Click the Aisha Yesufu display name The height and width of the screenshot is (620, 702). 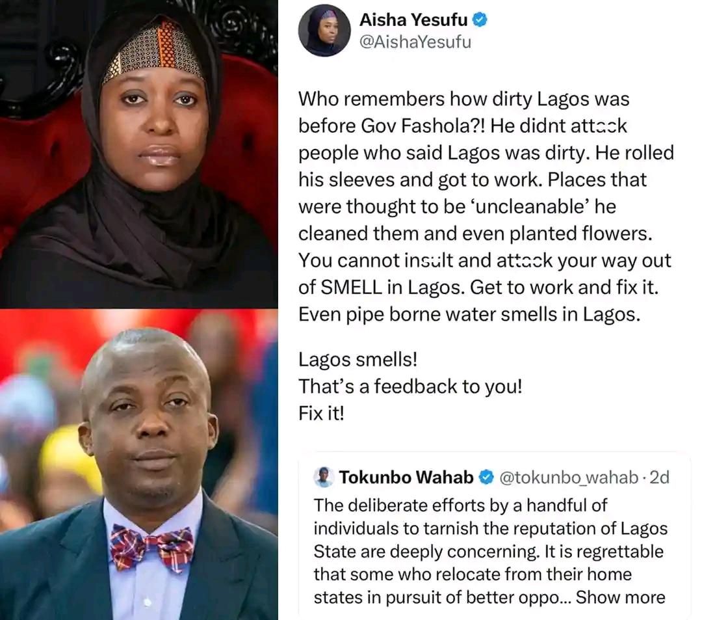click(x=413, y=20)
